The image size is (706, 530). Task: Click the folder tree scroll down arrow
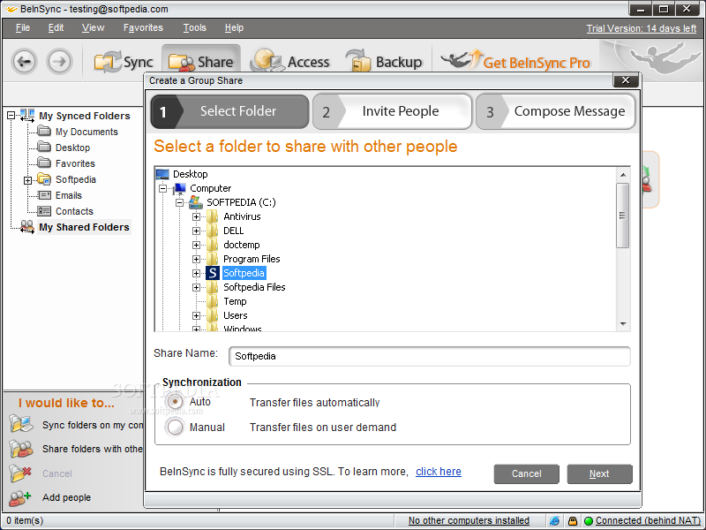coord(623,323)
